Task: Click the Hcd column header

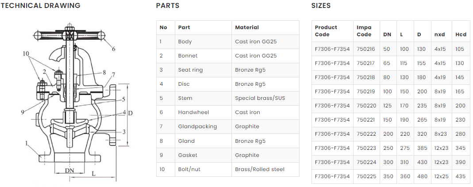Action: point(461,34)
